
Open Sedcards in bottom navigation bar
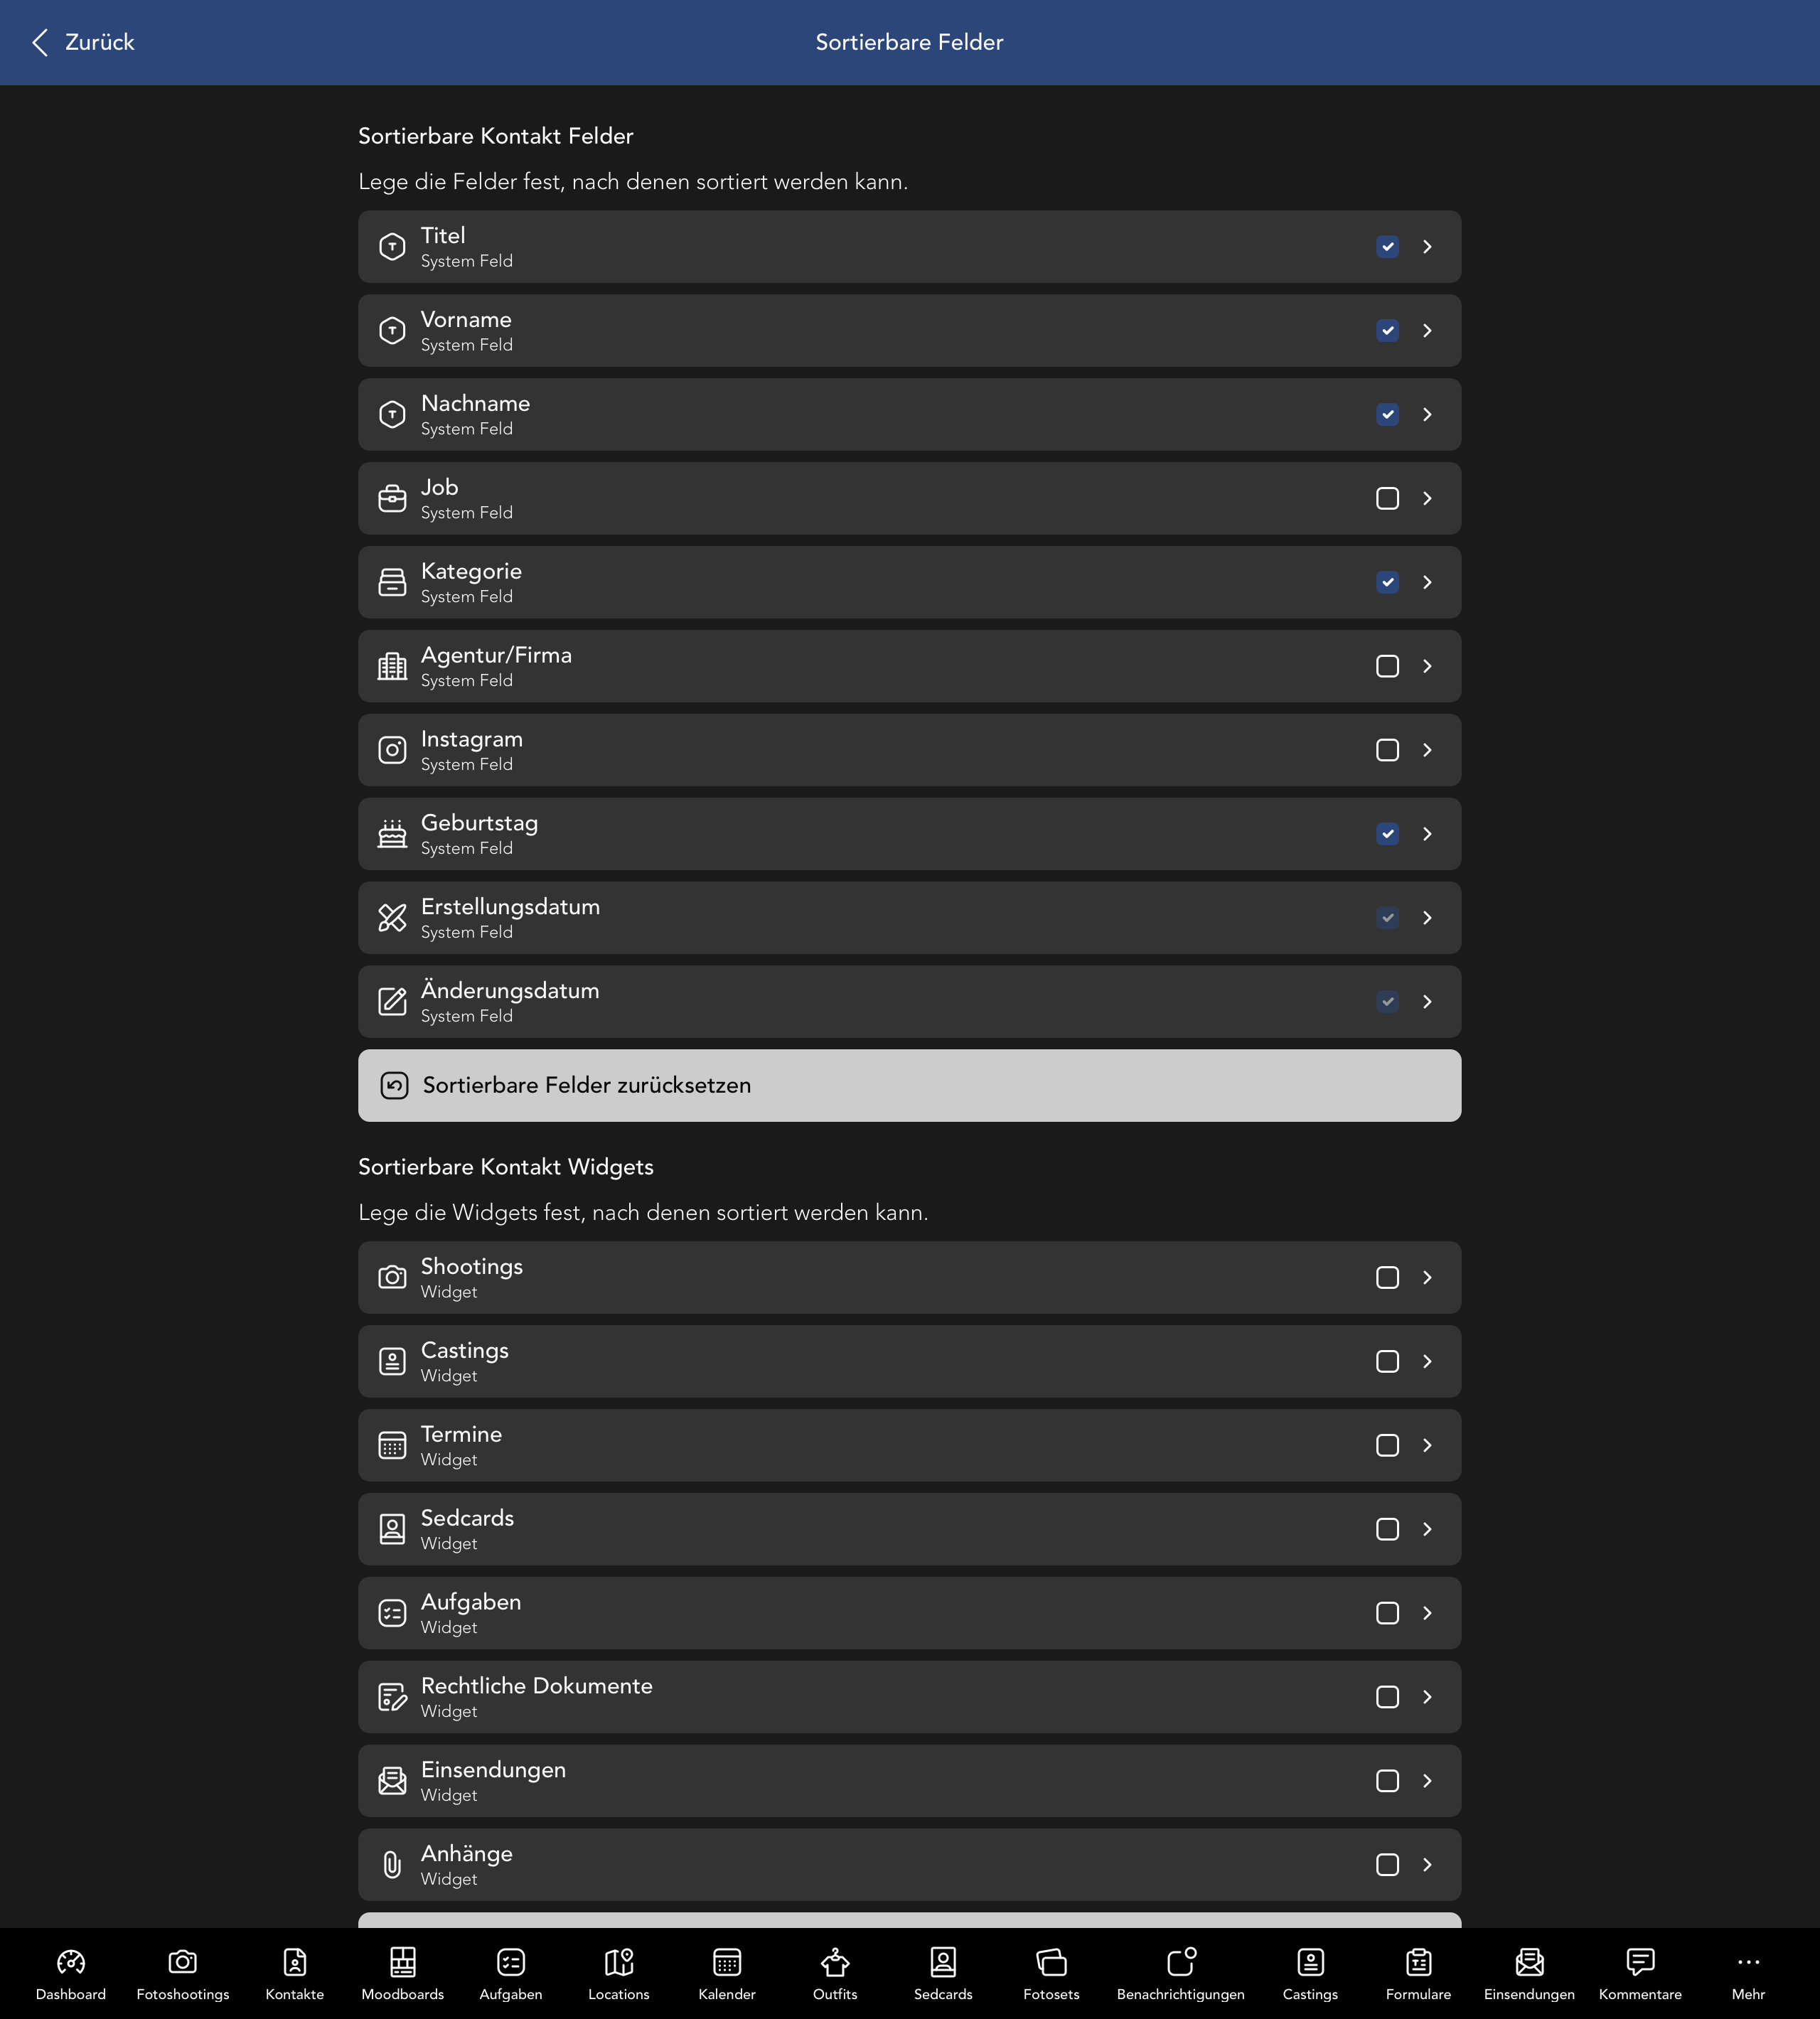pos(943,1974)
